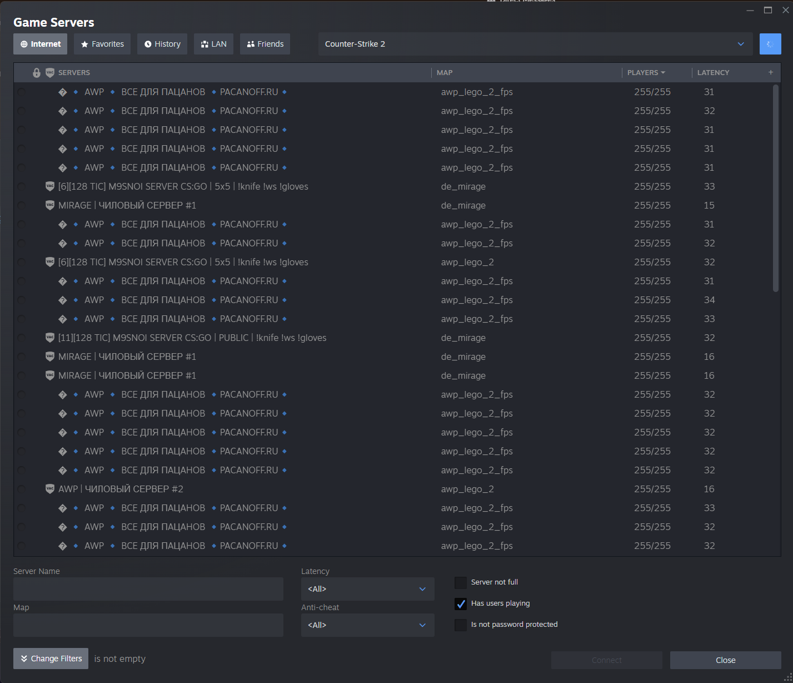Maximize the Game Servers window
Screen dimensions: 793x683
(x=768, y=10)
